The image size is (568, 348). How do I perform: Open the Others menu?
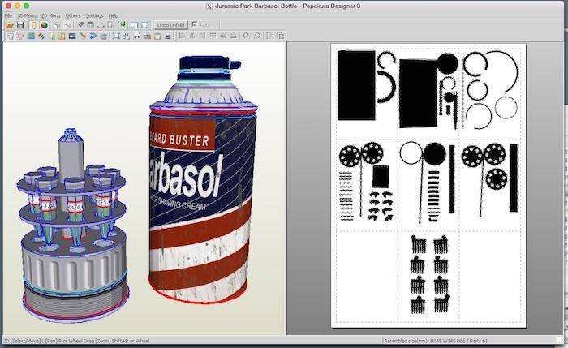[x=73, y=16]
